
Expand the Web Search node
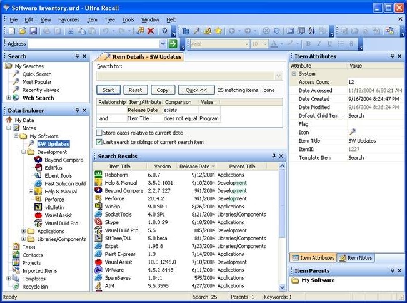click(9, 98)
